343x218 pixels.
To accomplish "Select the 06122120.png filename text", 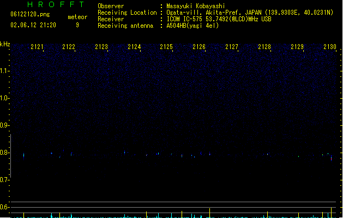I will tap(30, 14).
